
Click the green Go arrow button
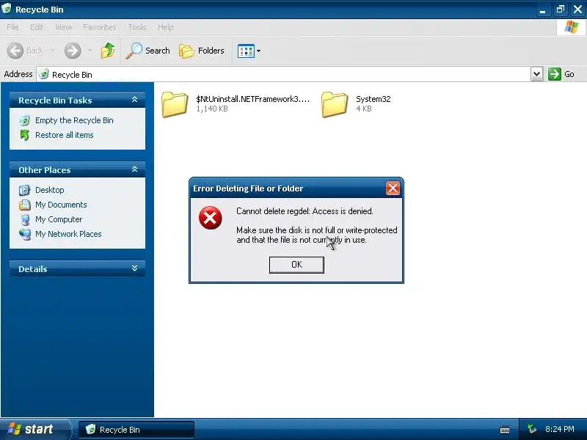tap(555, 74)
